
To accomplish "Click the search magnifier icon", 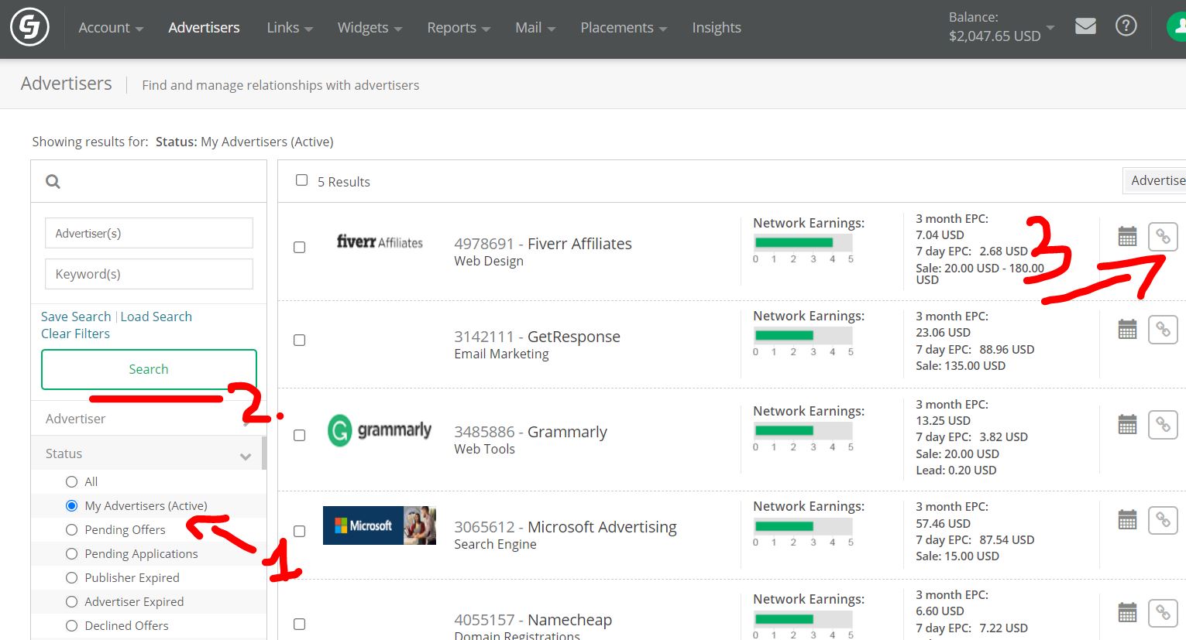I will coord(53,182).
